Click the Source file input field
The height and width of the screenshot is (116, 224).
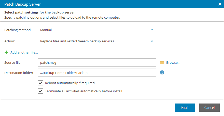[x=97, y=62]
